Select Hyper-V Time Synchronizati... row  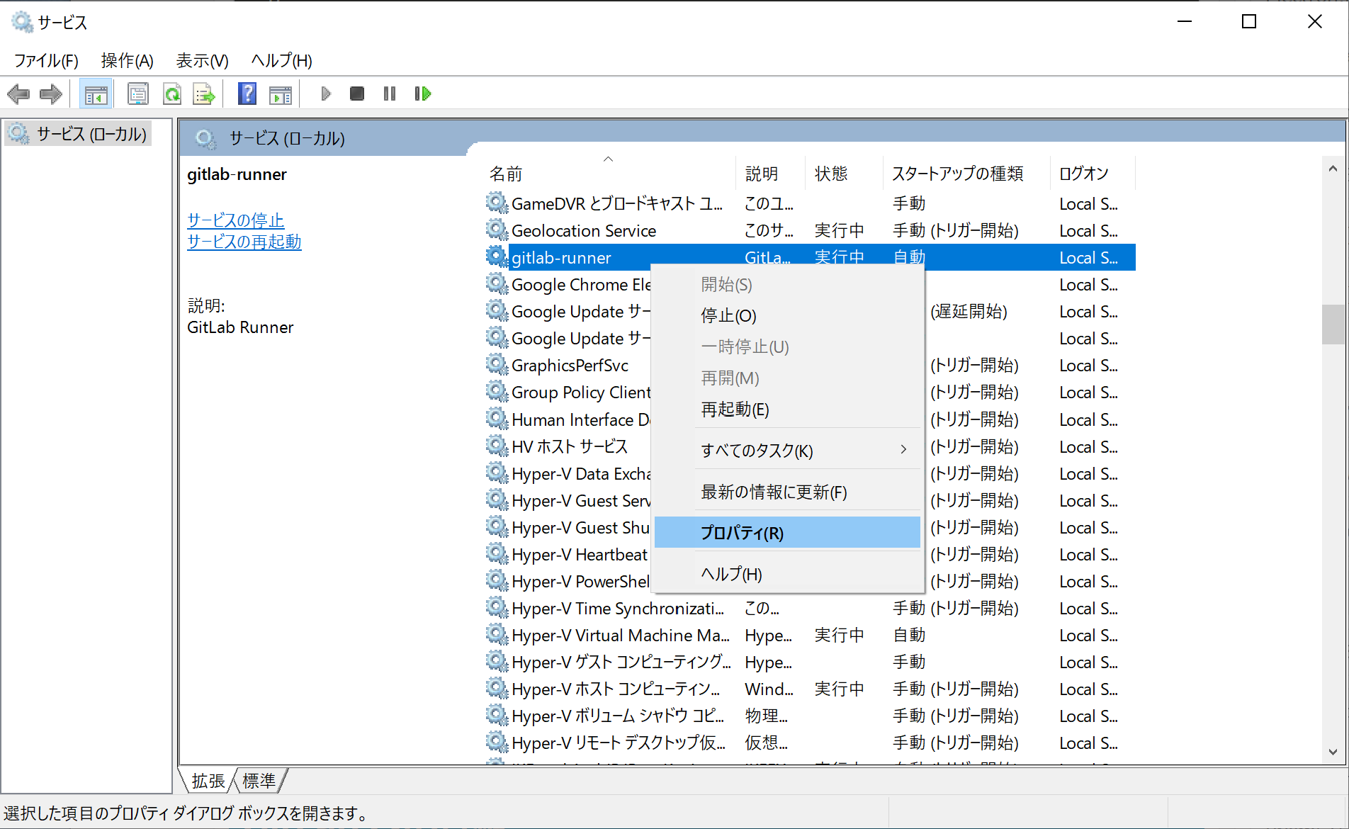click(x=811, y=608)
